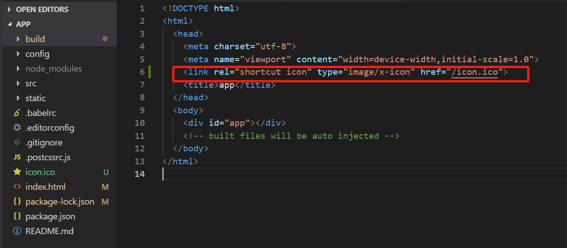Open the icon.ico file
Viewport: 567px width, 248px height.
tap(40, 172)
